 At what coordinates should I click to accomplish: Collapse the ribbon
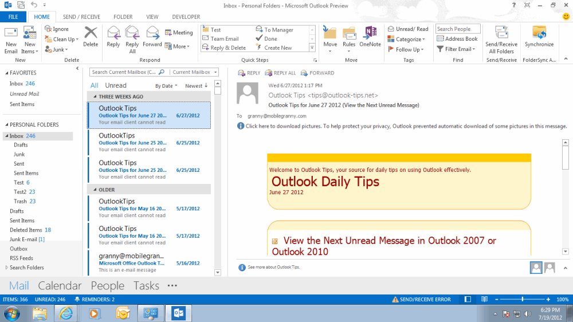(x=566, y=59)
